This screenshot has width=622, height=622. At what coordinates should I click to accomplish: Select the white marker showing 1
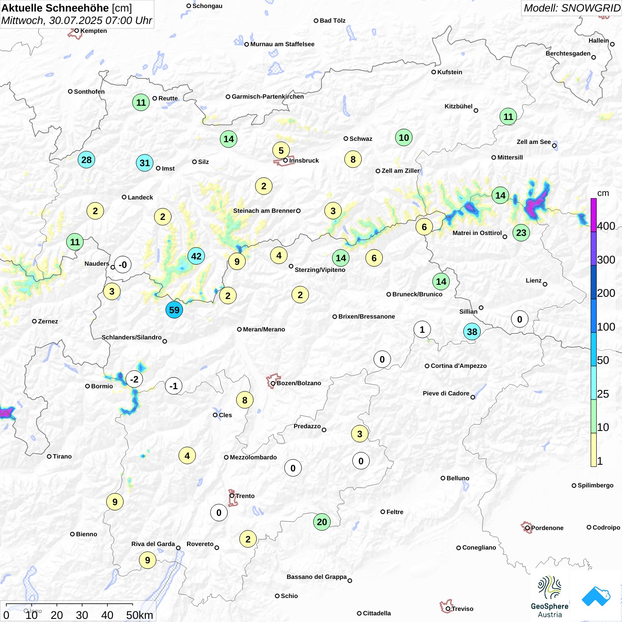(x=422, y=329)
